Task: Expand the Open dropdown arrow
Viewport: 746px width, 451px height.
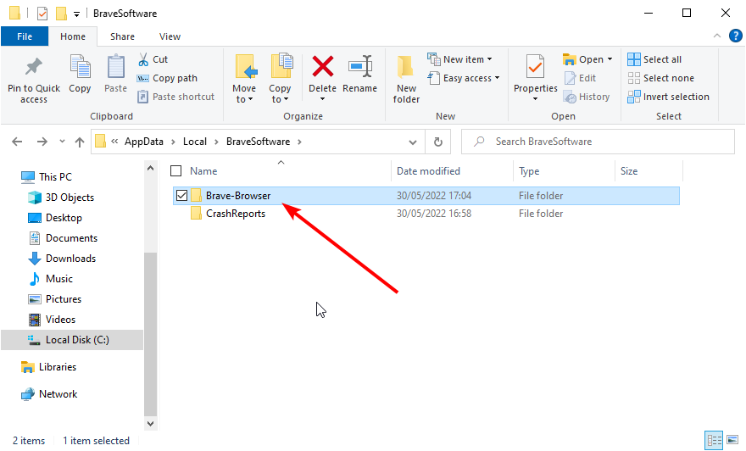Action: [610, 59]
